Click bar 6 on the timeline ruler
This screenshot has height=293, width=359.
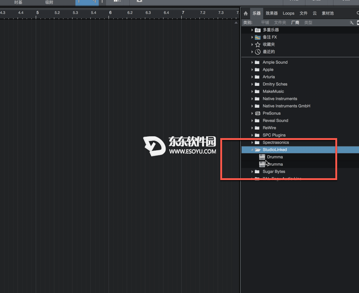110,13
